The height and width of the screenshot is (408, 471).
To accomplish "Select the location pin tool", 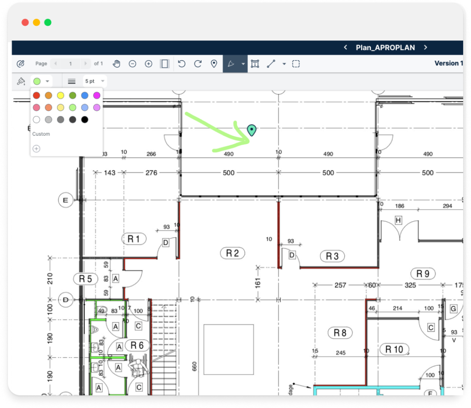I will pyautogui.click(x=214, y=63).
